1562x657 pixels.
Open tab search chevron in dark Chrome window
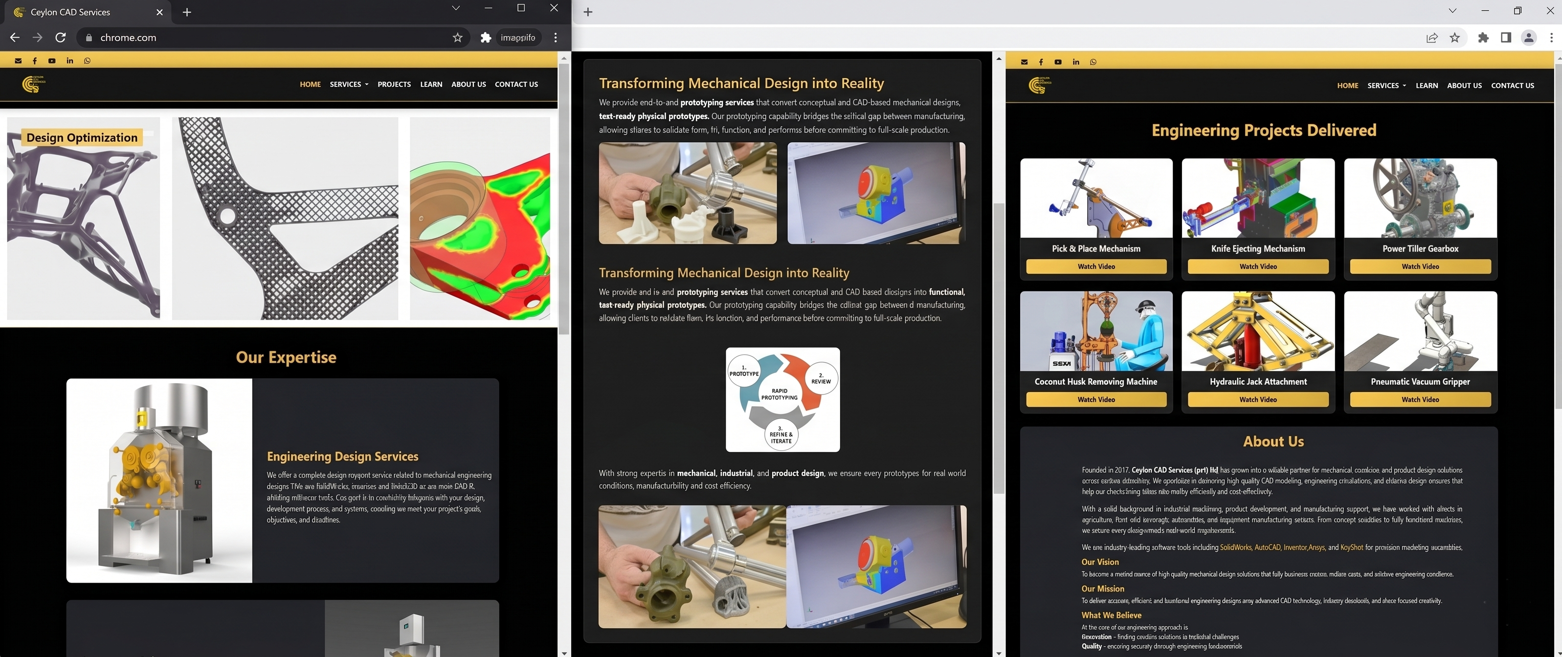coord(456,8)
